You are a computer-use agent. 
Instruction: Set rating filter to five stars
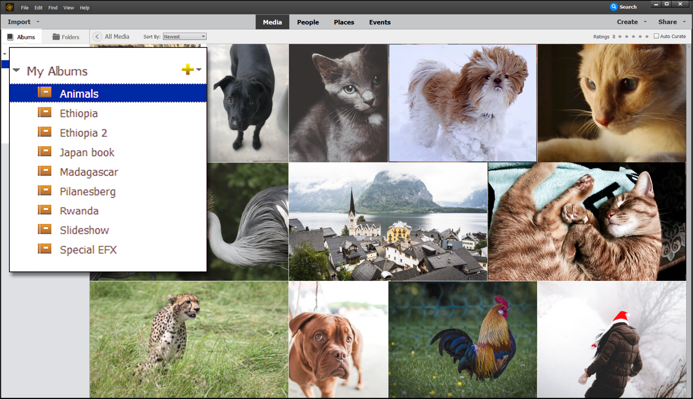point(647,37)
